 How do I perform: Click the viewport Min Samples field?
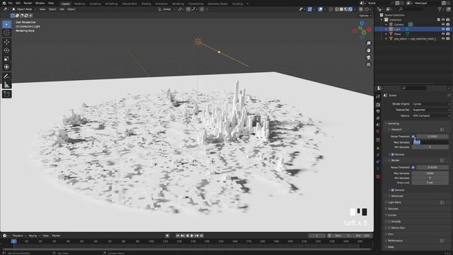[x=430, y=147]
